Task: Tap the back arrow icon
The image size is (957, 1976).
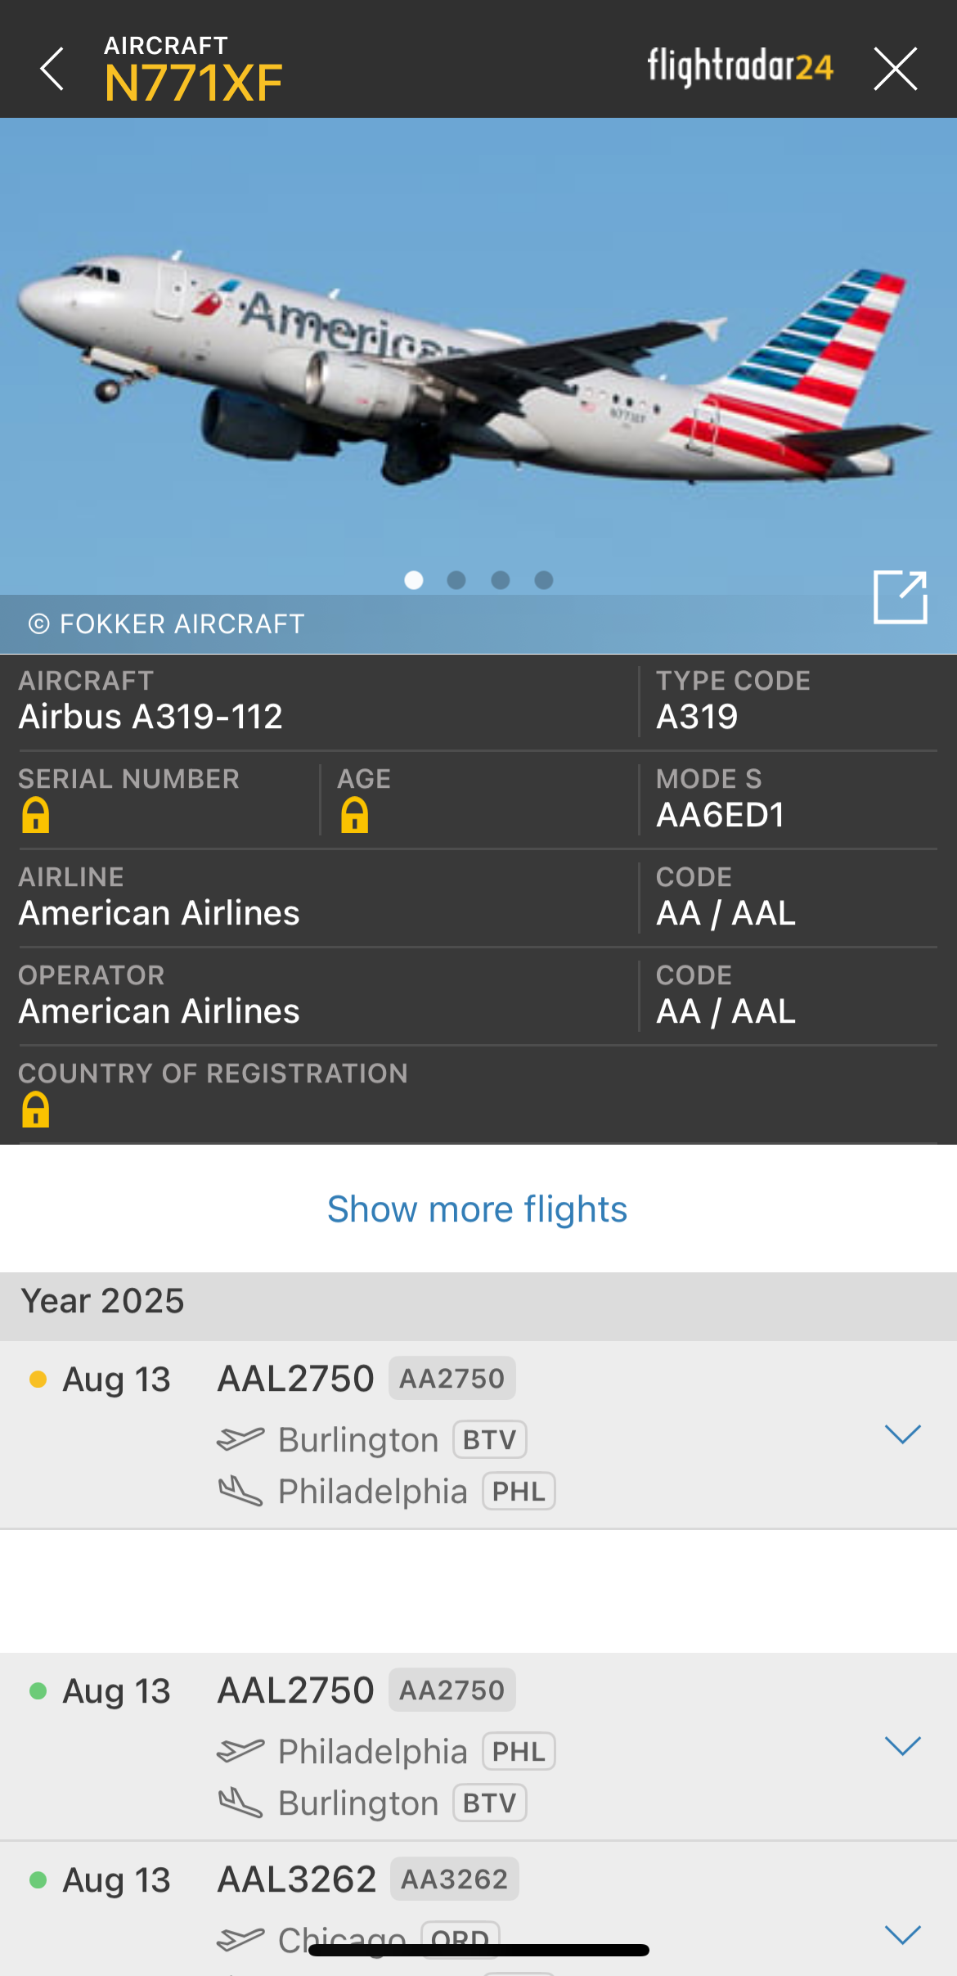Action: pos(52,69)
